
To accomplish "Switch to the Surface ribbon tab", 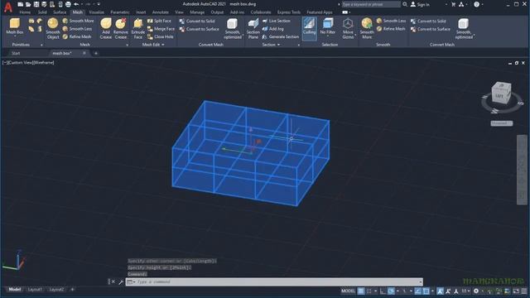I will point(60,12).
